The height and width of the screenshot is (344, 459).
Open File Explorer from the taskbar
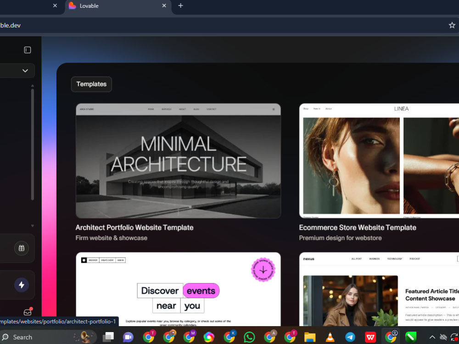(310, 337)
